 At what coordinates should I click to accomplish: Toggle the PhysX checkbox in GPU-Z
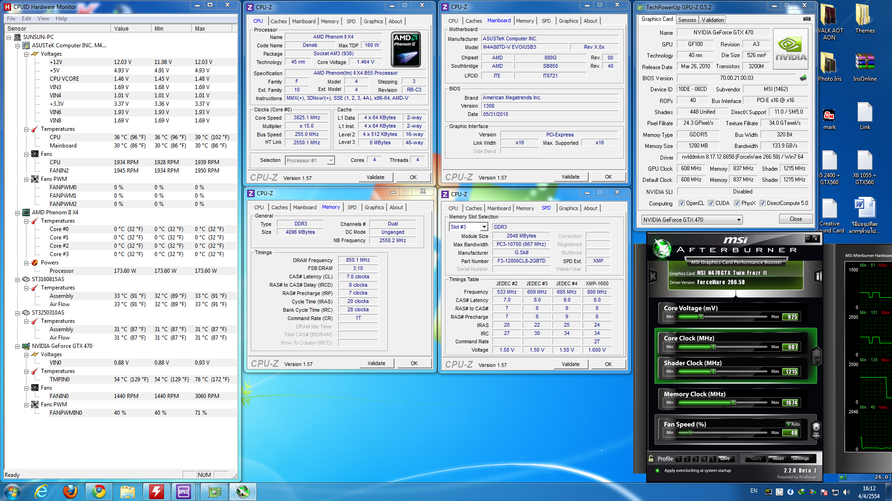pyautogui.click(x=737, y=203)
